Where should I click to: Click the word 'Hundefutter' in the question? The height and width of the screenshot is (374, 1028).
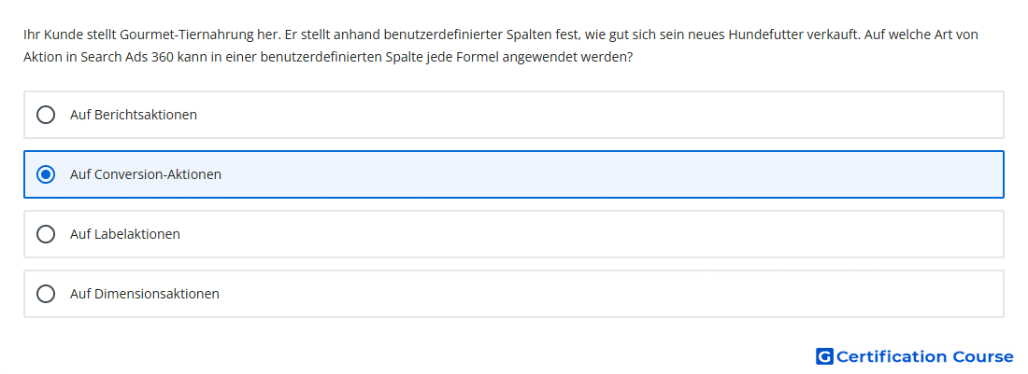[x=761, y=35]
